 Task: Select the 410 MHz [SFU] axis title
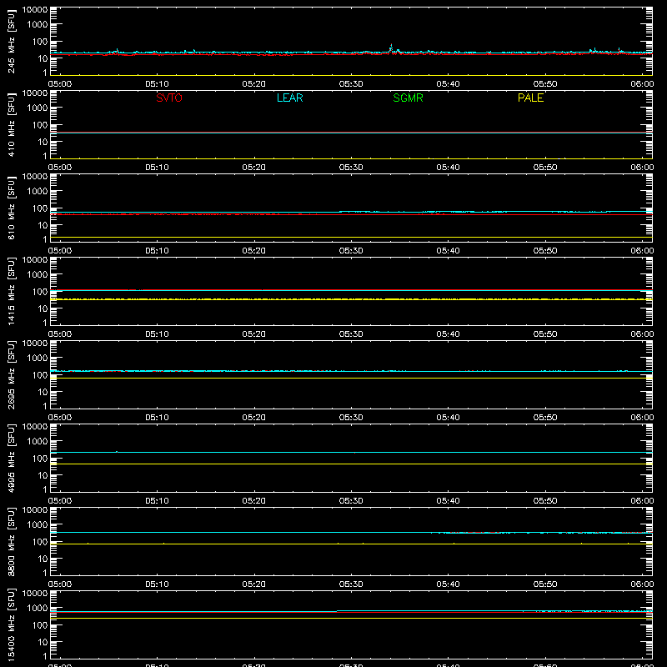pyautogui.click(x=11, y=124)
